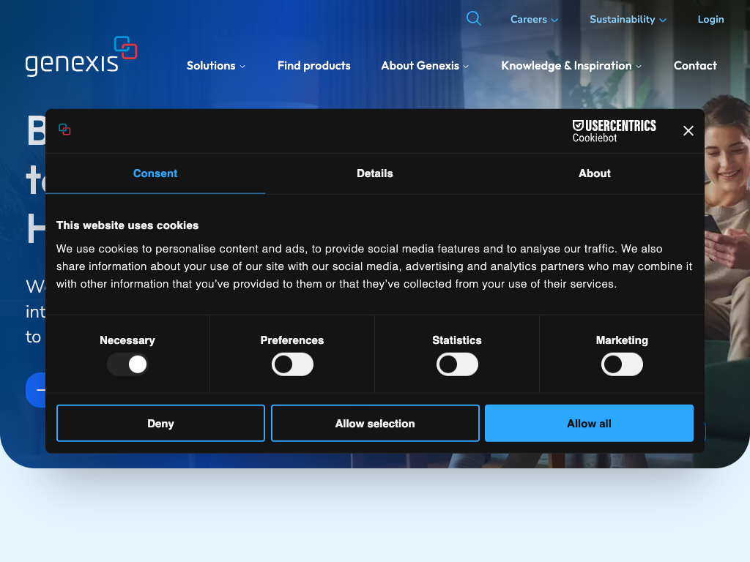Screen dimensions: 750x562
Task: Click the Usercentrics Cookiebot logo
Action: 614,131
